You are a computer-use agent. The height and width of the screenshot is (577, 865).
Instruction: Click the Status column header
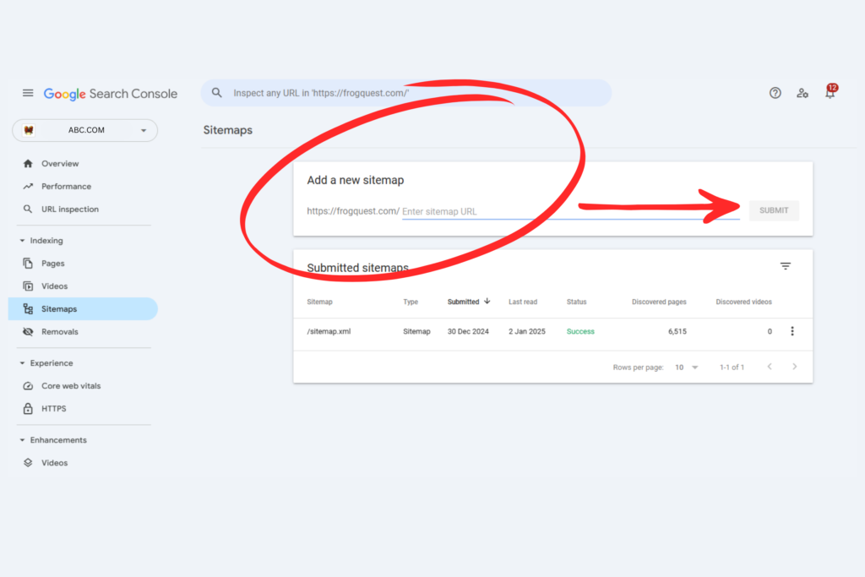[x=576, y=302]
